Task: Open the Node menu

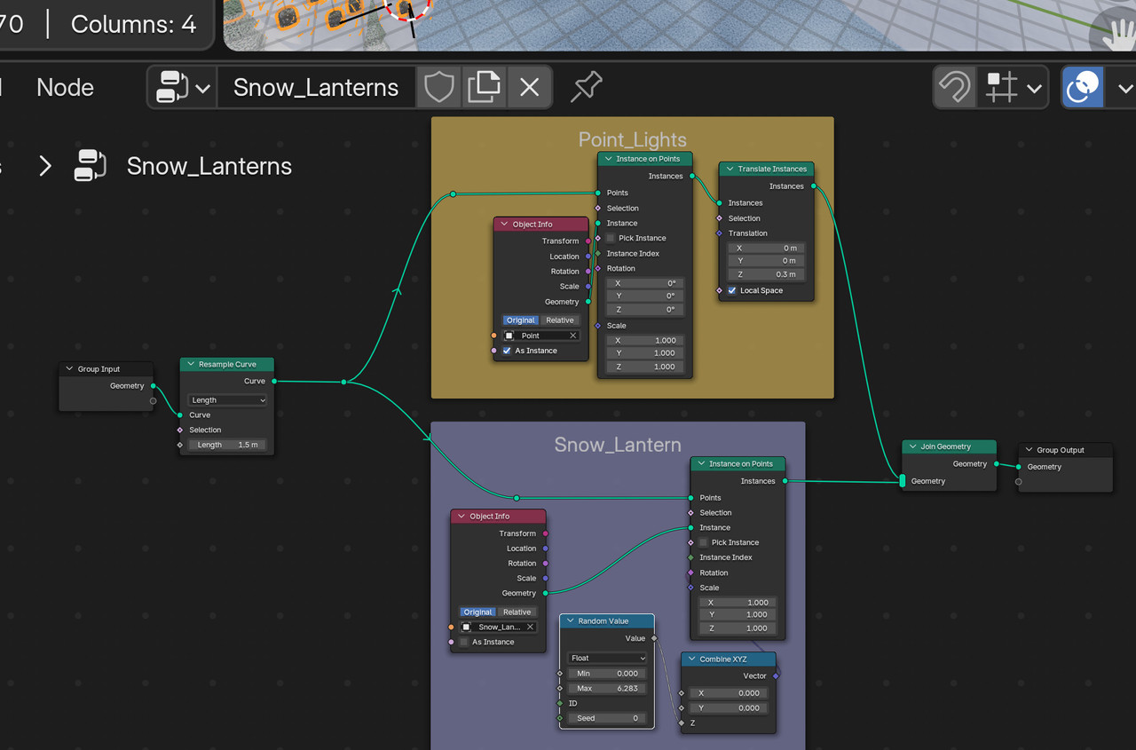Action: click(x=65, y=87)
